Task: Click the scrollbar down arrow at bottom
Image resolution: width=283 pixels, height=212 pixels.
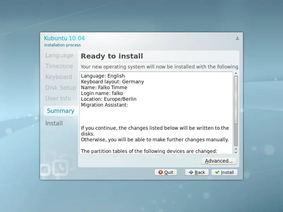Action: point(236,152)
